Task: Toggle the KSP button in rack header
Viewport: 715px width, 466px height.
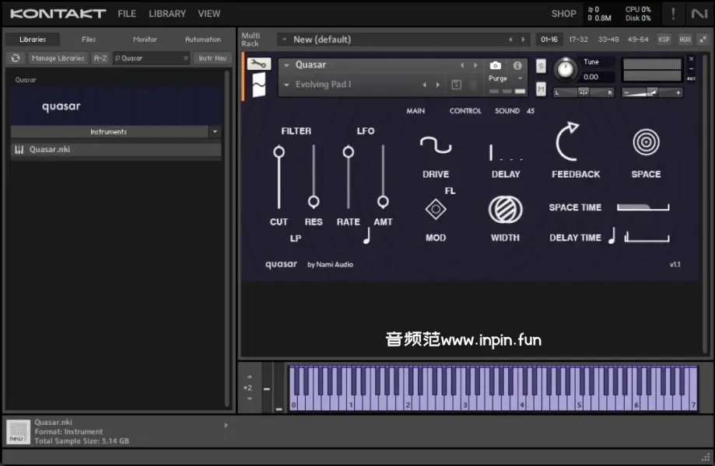Action: pyautogui.click(x=664, y=40)
